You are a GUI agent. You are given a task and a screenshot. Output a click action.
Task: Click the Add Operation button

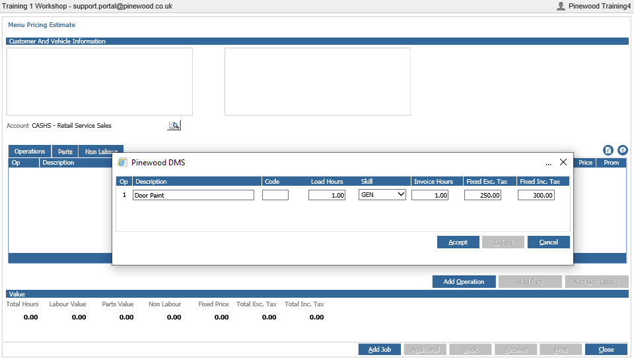point(464,281)
